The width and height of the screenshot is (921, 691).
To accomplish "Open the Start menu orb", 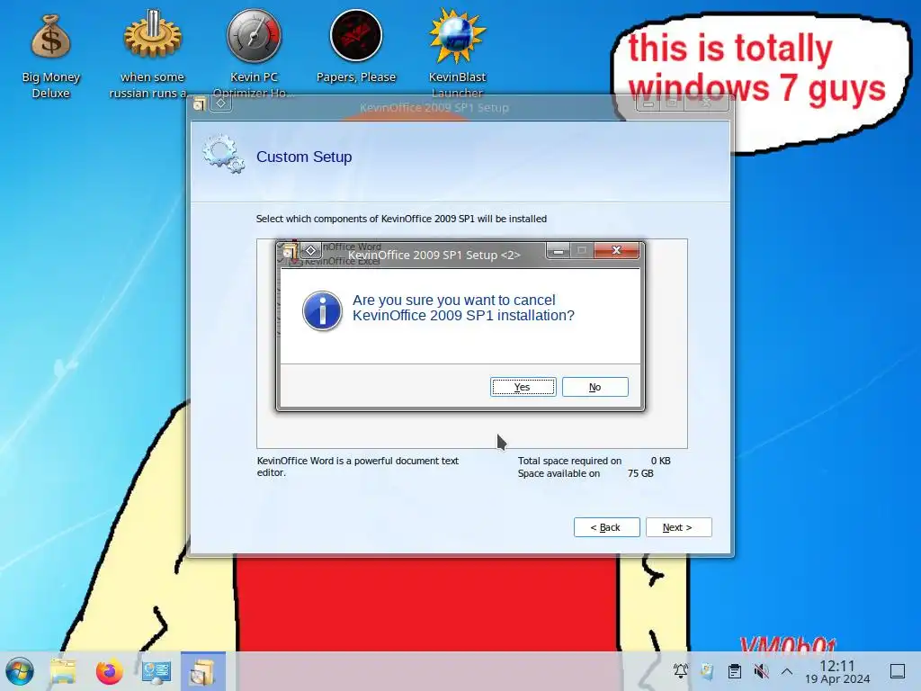I will point(20,671).
